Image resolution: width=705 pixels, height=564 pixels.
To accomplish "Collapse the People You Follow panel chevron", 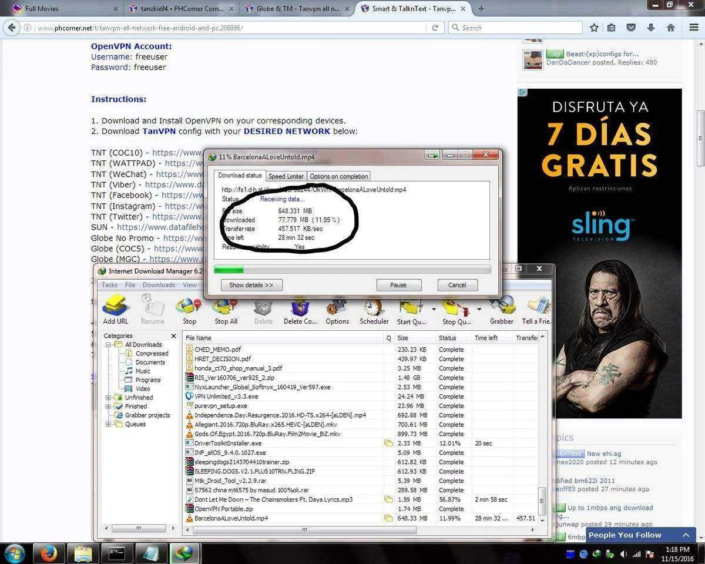I will click(686, 535).
